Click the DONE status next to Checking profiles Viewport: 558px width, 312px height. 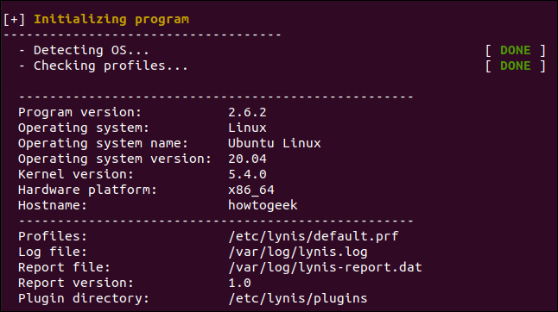516,66
